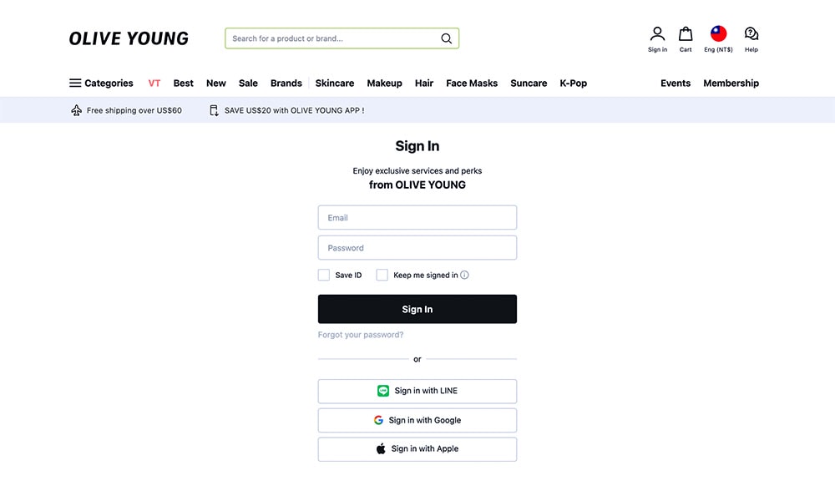Click the Sign in with Google button
The width and height of the screenshot is (835, 501).
pyautogui.click(x=417, y=421)
